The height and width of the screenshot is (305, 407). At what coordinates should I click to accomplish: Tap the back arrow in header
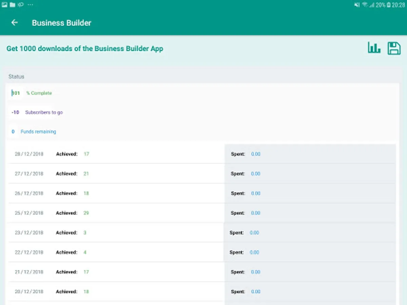[14, 23]
